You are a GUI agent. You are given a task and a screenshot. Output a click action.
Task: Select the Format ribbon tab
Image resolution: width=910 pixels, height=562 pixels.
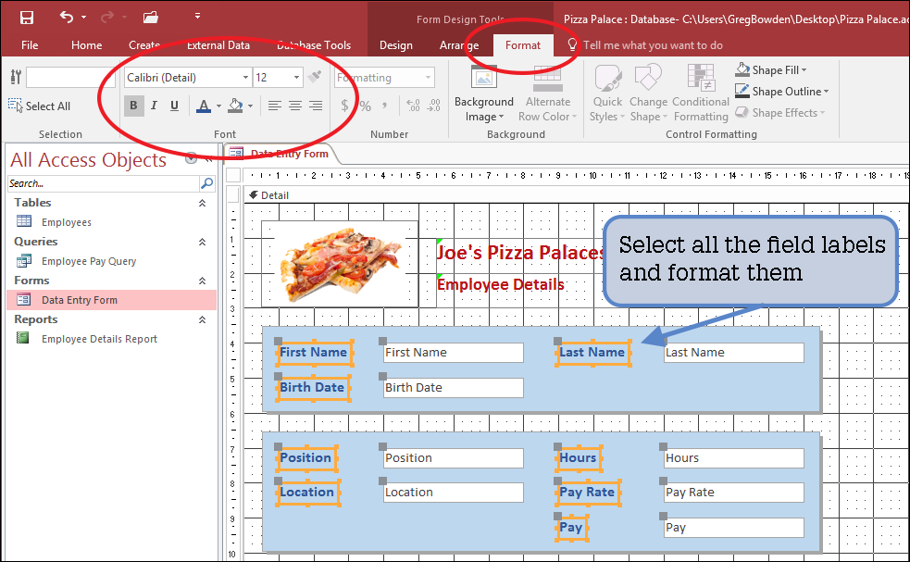[x=522, y=45]
